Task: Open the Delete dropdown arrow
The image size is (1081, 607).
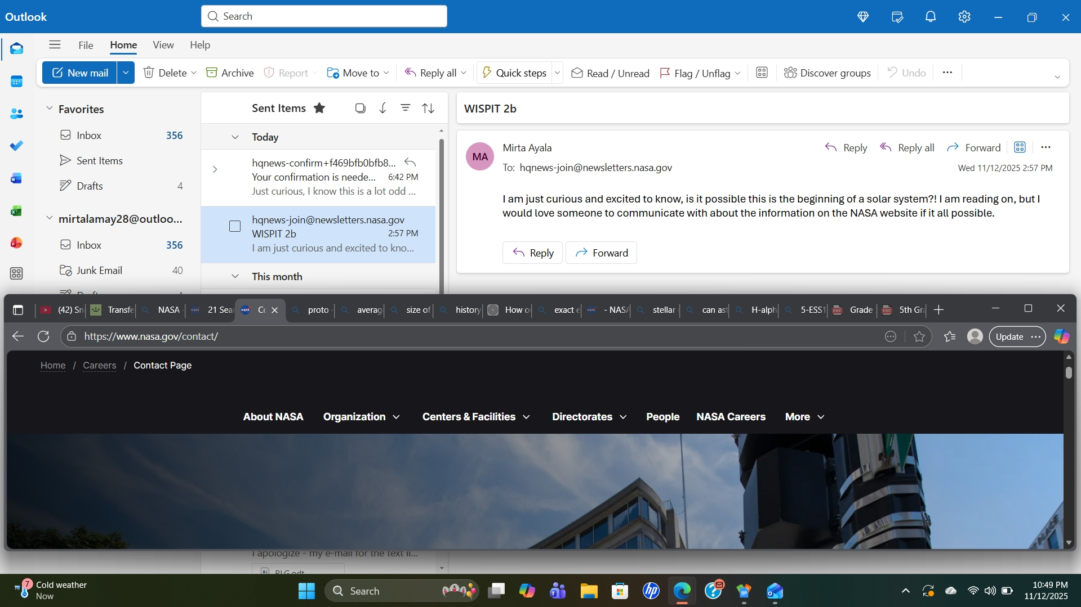Action: pyautogui.click(x=194, y=73)
